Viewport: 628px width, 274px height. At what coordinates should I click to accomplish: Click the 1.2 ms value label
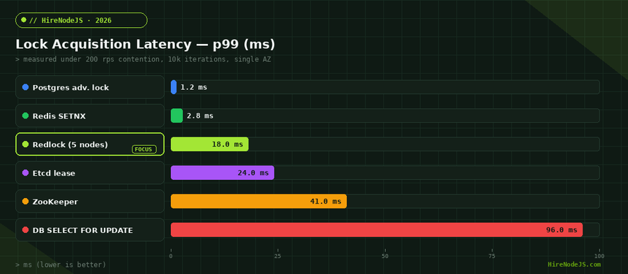click(x=194, y=87)
